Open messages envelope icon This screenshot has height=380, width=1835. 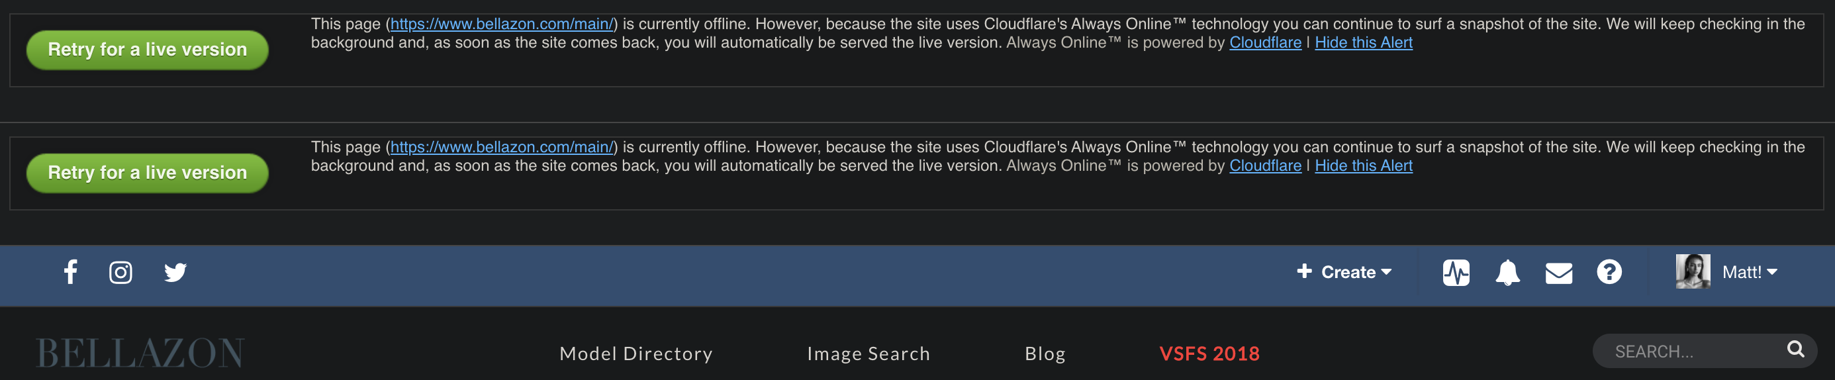coord(1558,272)
